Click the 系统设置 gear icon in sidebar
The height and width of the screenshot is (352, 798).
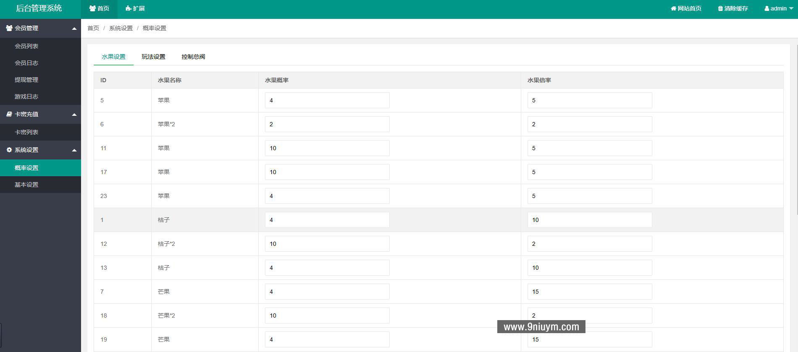(9, 150)
